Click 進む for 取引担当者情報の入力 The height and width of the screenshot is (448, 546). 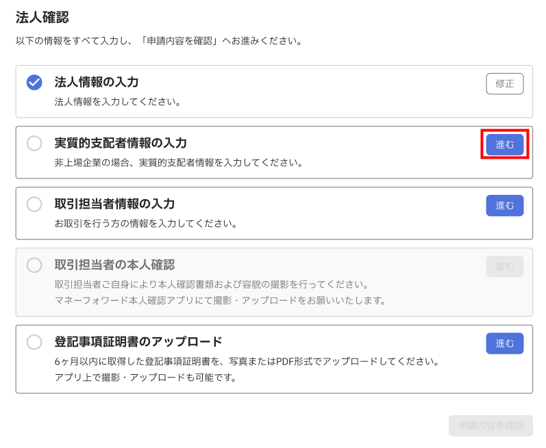pyautogui.click(x=505, y=205)
